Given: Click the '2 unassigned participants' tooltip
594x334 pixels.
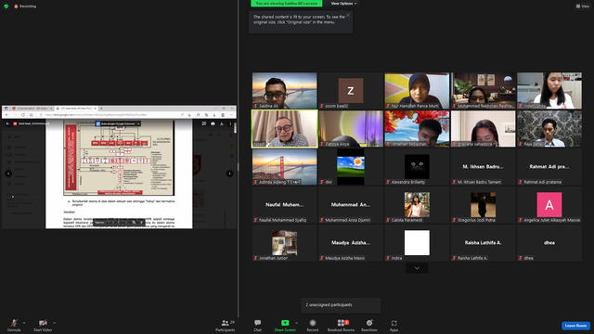Looking at the screenshot, I should (341, 305).
